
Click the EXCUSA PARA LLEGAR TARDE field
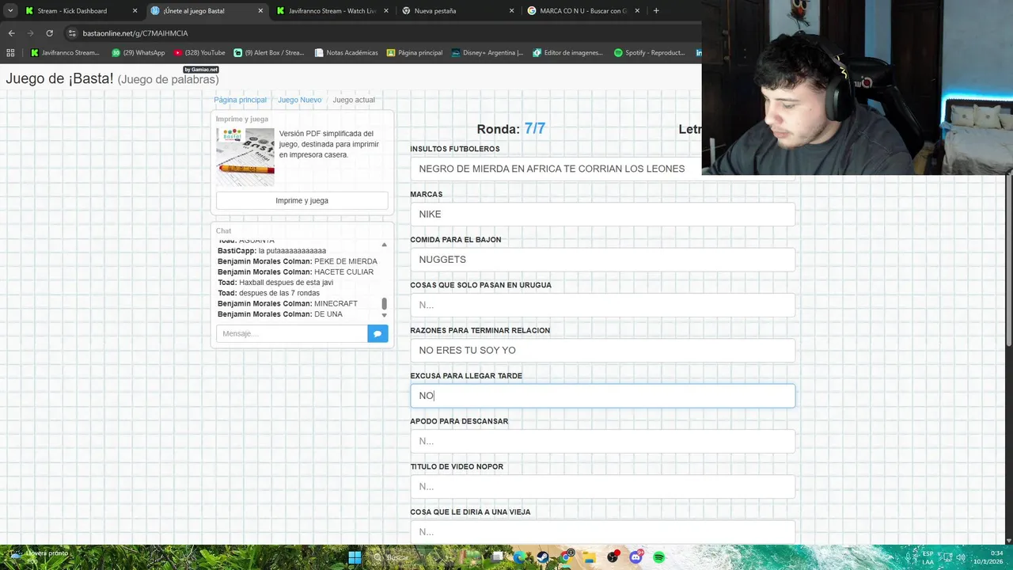[602, 395]
